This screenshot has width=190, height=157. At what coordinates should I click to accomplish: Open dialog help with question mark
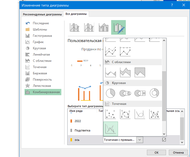pos(172,5)
